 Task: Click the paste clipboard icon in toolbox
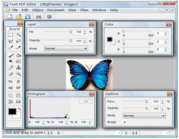pos(18,95)
